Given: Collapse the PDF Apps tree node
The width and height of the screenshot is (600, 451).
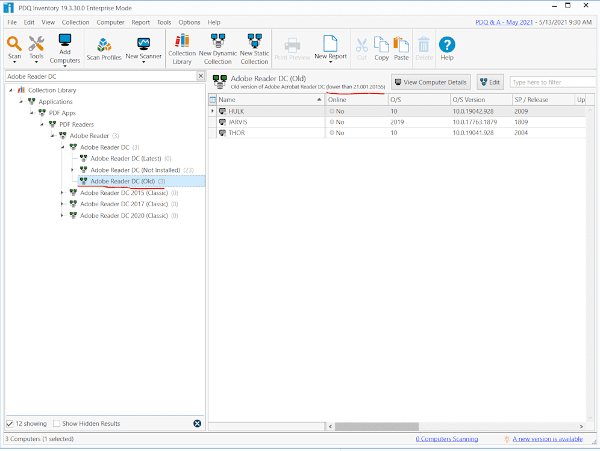Looking at the screenshot, I should (31, 113).
